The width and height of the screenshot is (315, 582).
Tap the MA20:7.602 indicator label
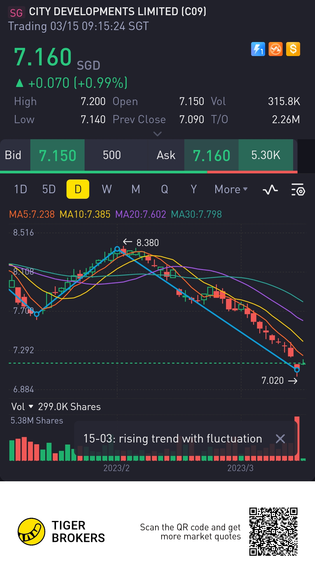click(141, 214)
